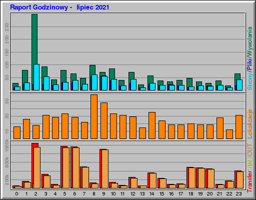This screenshot has height=200, width=256.
Task: Click the orange Lokalizacje bar at hour 21
Action: pos(220,128)
